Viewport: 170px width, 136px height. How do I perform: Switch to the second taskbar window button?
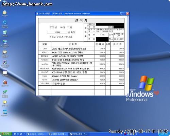point(57,134)
